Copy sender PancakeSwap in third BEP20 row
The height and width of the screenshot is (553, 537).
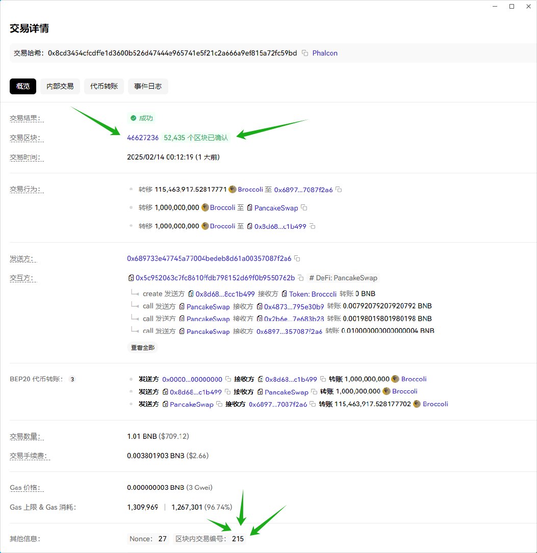click(219, 404)
